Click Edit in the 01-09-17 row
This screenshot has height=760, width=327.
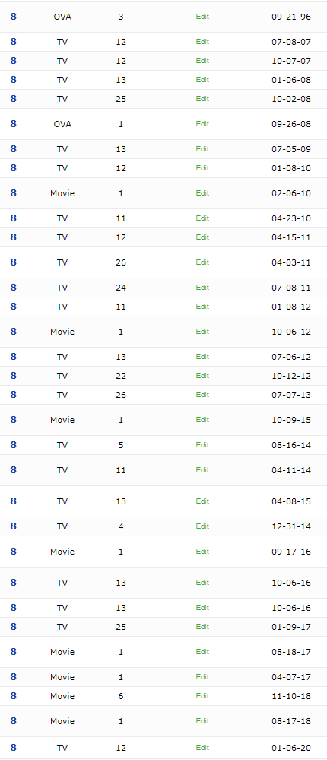(202, 627)
